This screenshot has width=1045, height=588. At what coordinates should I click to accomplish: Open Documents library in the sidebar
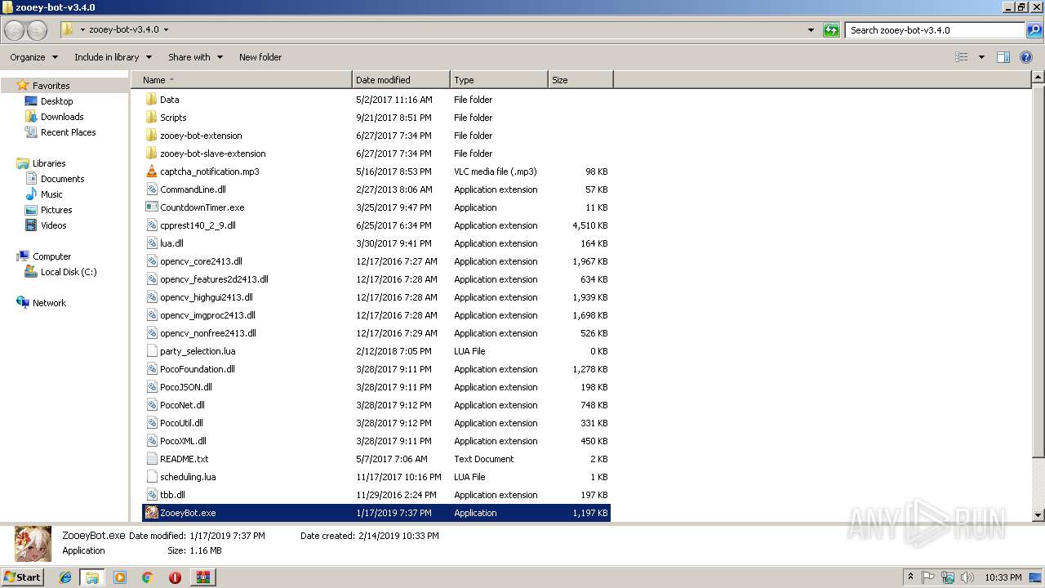(62, 179)
